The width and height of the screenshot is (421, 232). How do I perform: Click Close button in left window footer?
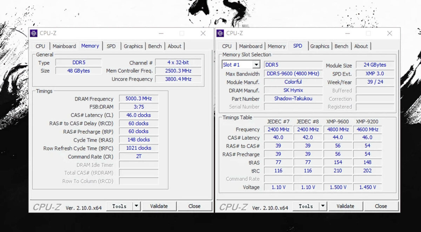pyautogui.click(x=194, y=206)
